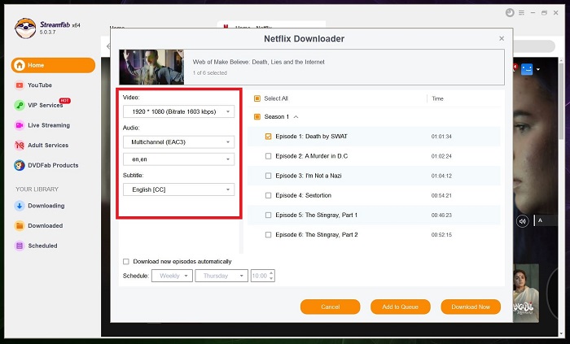Click the series thumbnail image

pyautogui.click(x=151, y=67)
